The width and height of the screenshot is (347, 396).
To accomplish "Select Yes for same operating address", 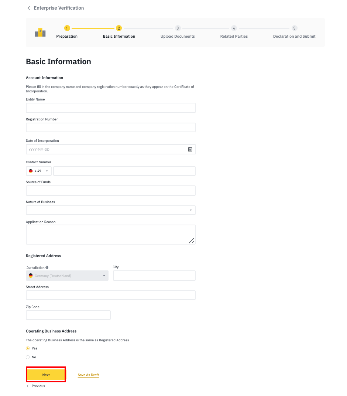I will [28, 348].
